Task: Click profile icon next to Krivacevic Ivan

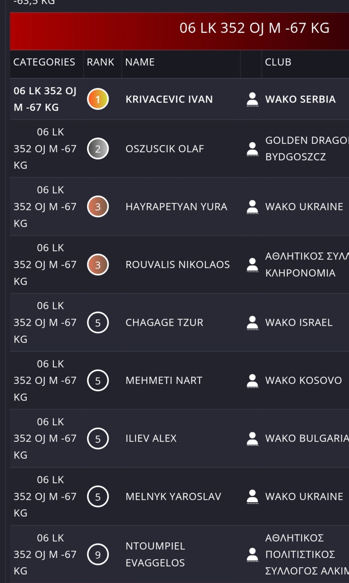Action: click(x=252, y=99)
